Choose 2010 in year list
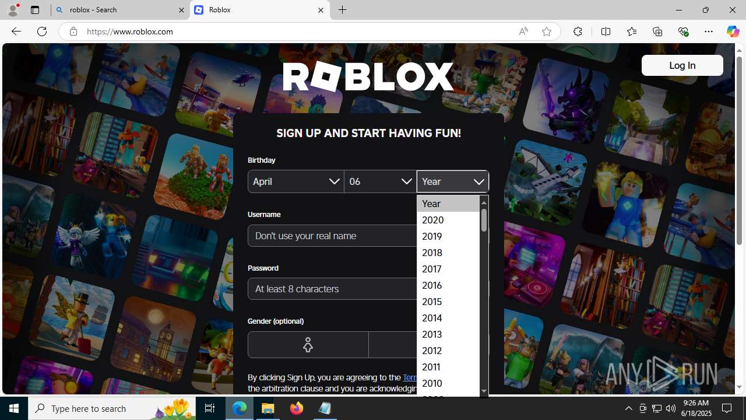 [448, 383]
